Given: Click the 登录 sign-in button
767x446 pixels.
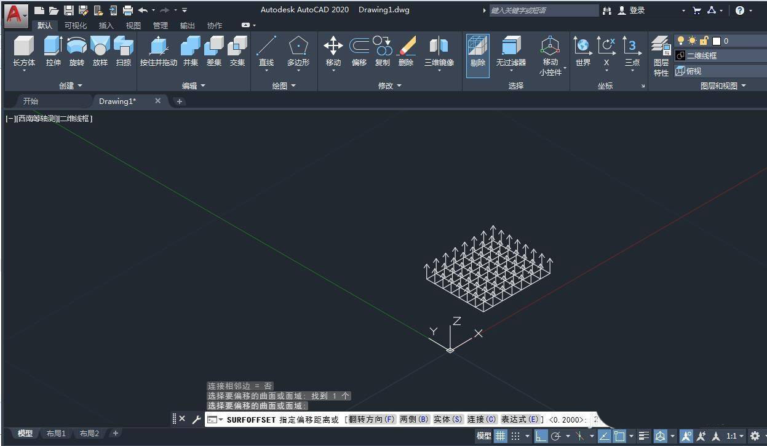Looking at the screenshot, I should [x=632, y=10].
